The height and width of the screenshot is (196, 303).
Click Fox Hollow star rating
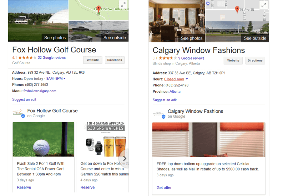point(27,57)
